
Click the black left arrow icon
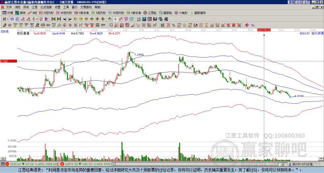[x=65, y=19]
